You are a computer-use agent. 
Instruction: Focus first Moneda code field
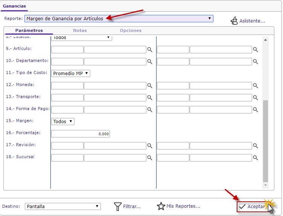[67, 86]
